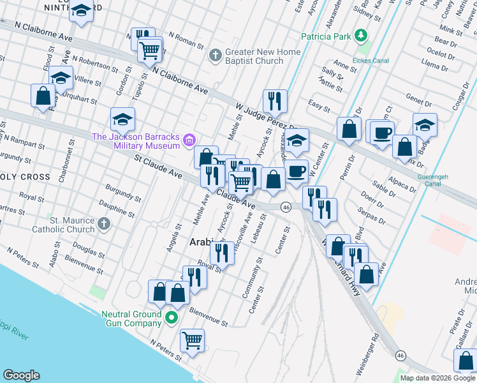Open the restaurant marker below Royal St label
The image size is (477, 383).
pos(194,278)
